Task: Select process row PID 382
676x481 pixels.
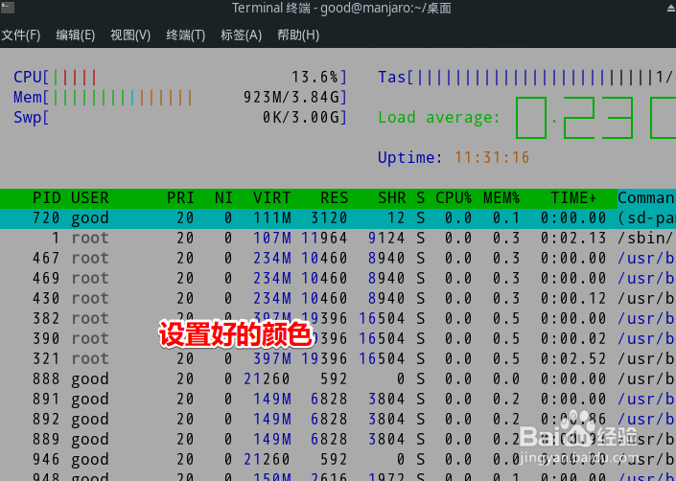Action: click(338, 319)
